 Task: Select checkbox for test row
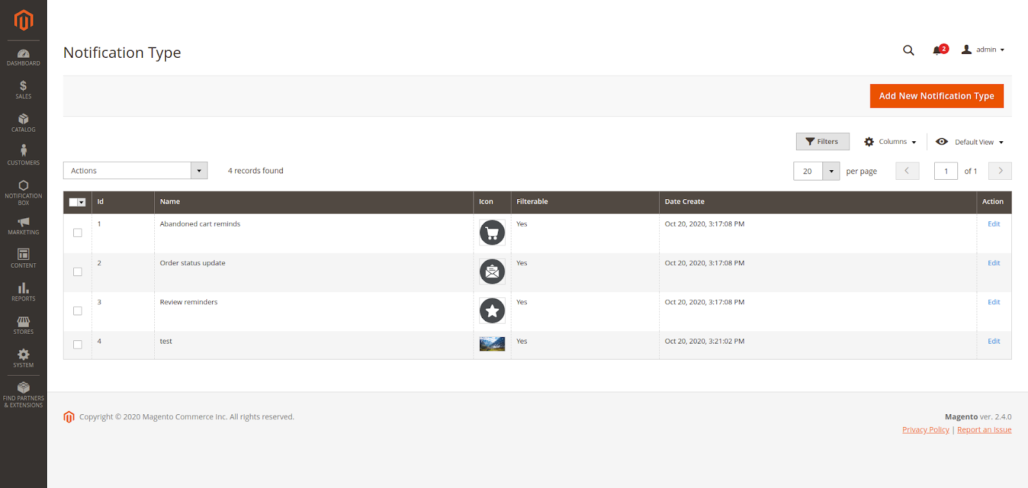[x=78, y=344]
